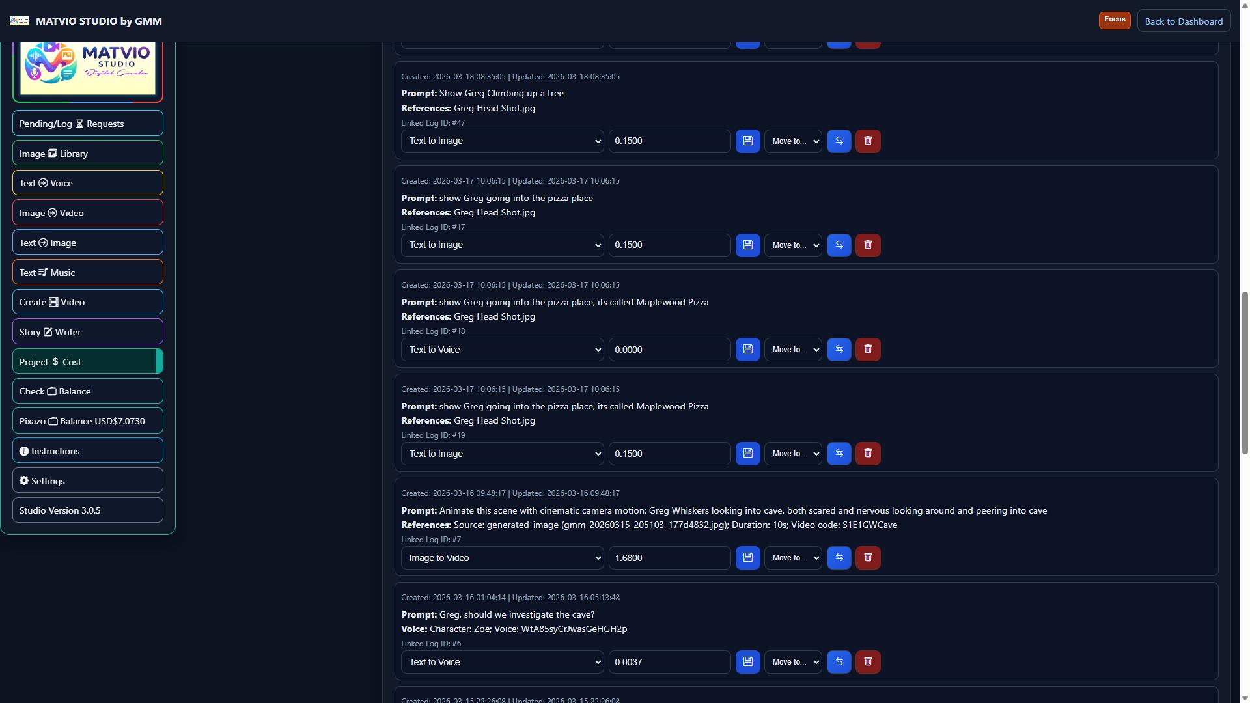The height and width of the screenshot is (703, 1250).
Task: Click cost field for Log ID #17
Action: point(669,245)
